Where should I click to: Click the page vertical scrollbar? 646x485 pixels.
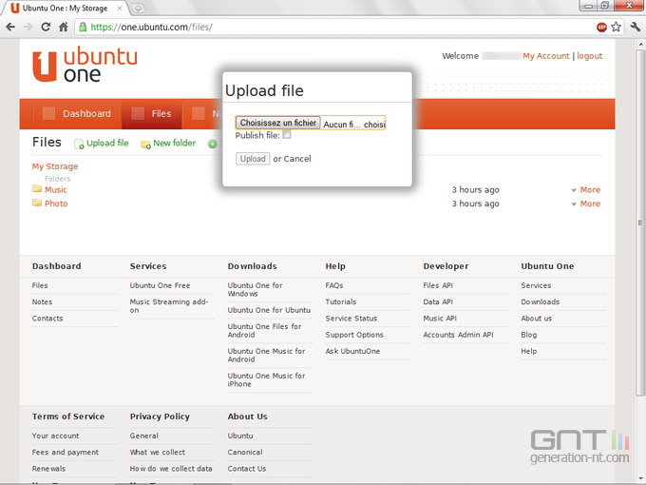pyautogui.click(x=639, y=223)
